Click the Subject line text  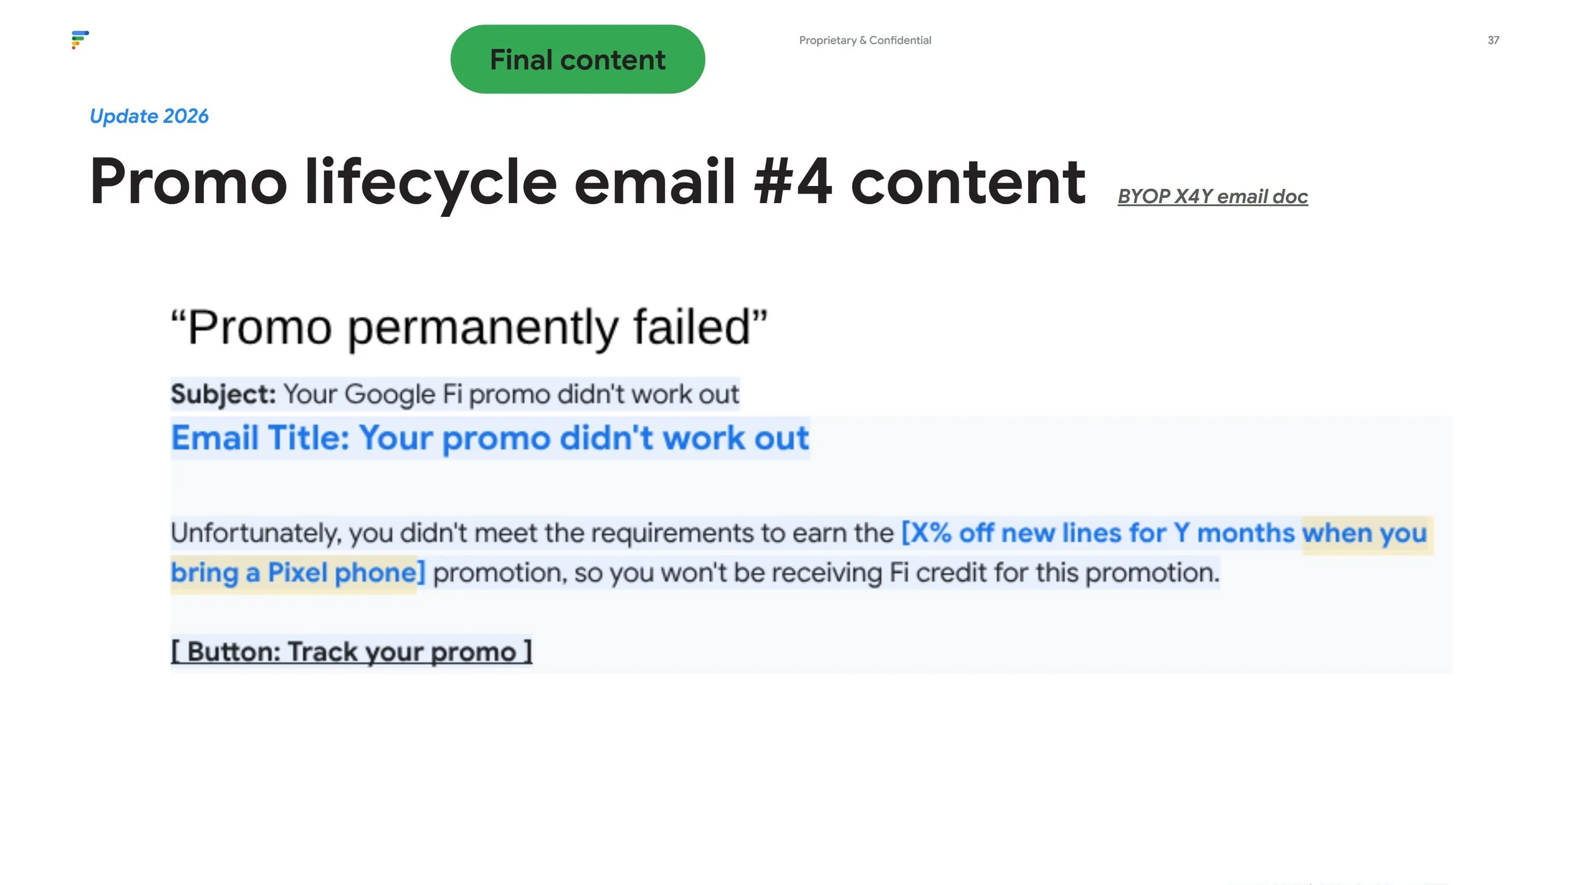pyautogui.click(x=455, y=394)
